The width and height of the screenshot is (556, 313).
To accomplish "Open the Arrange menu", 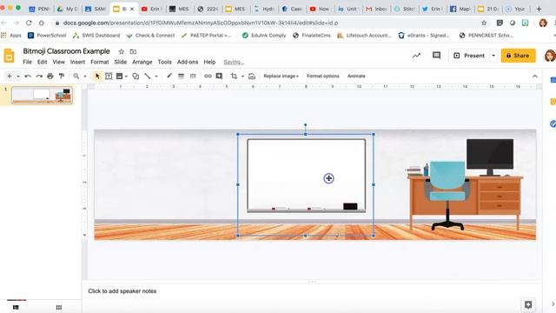I will pyautogui.click(x=142, y=62).
